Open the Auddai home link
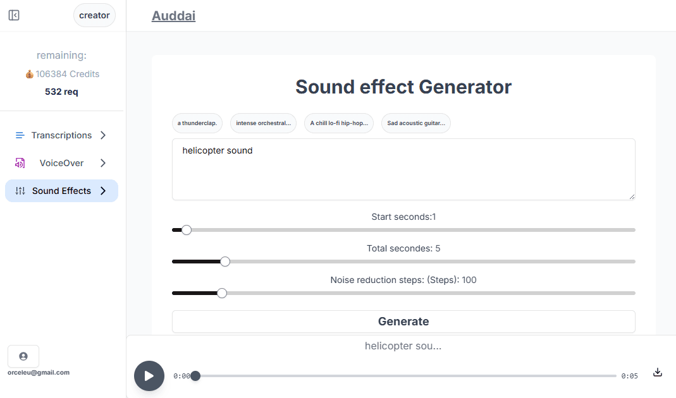676x398 pixels. [173, 16]
